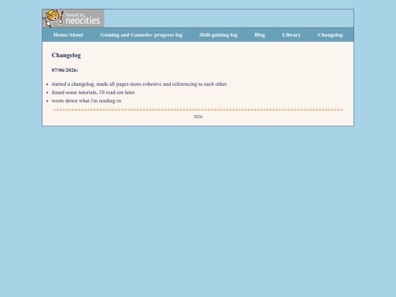Click the 'found some tutorials' bullet item
This screenshot has height=297, width=396.
93,92
